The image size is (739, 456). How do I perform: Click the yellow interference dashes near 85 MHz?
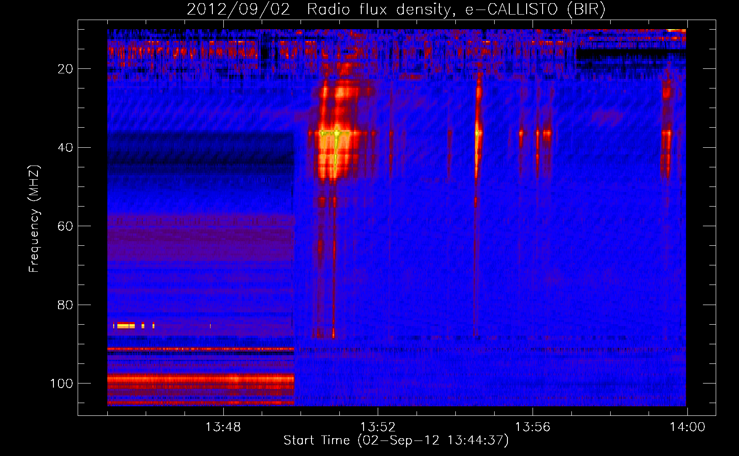pos(133,326)
